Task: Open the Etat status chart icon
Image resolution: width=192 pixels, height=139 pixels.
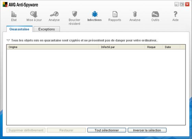Action: pos(14,14)
